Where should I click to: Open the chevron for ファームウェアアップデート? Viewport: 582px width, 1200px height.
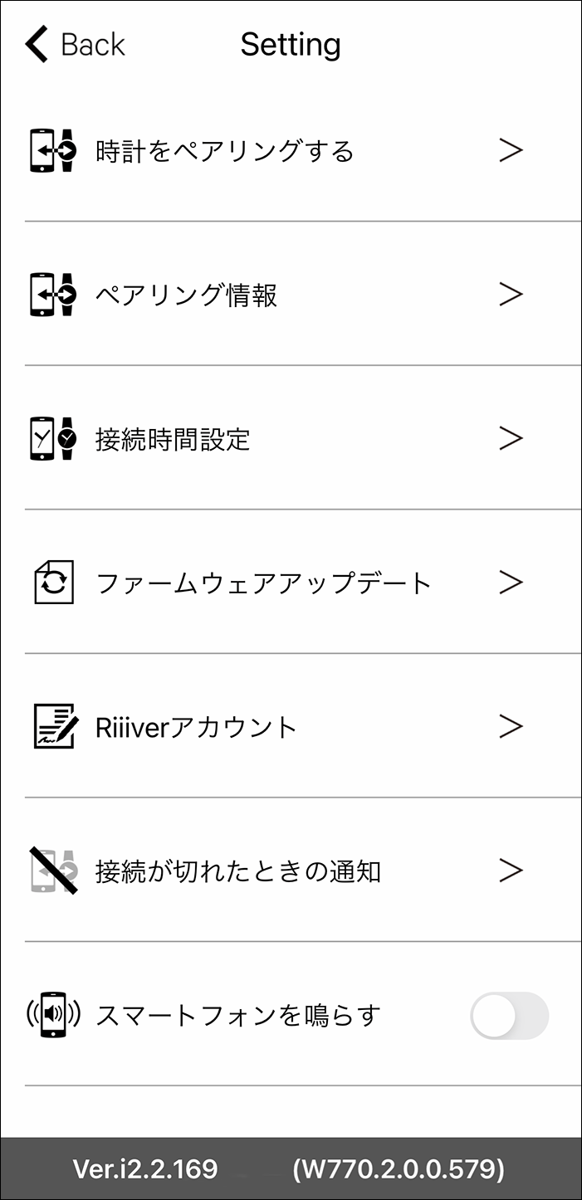pyautogui.click(x=511, y=582)
